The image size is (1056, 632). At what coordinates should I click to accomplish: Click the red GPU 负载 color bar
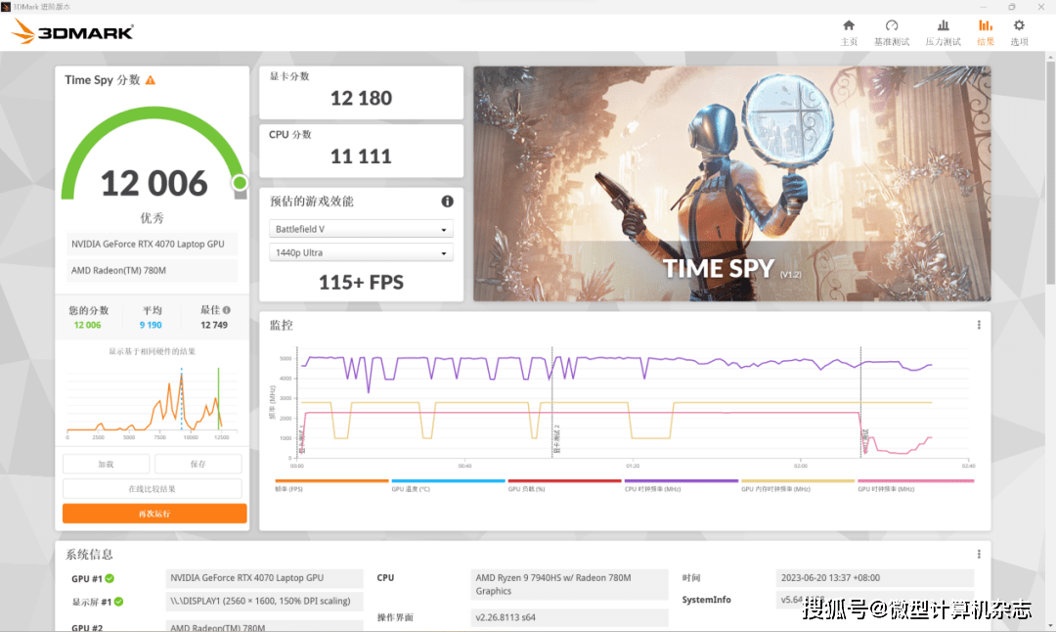(564, 479)
